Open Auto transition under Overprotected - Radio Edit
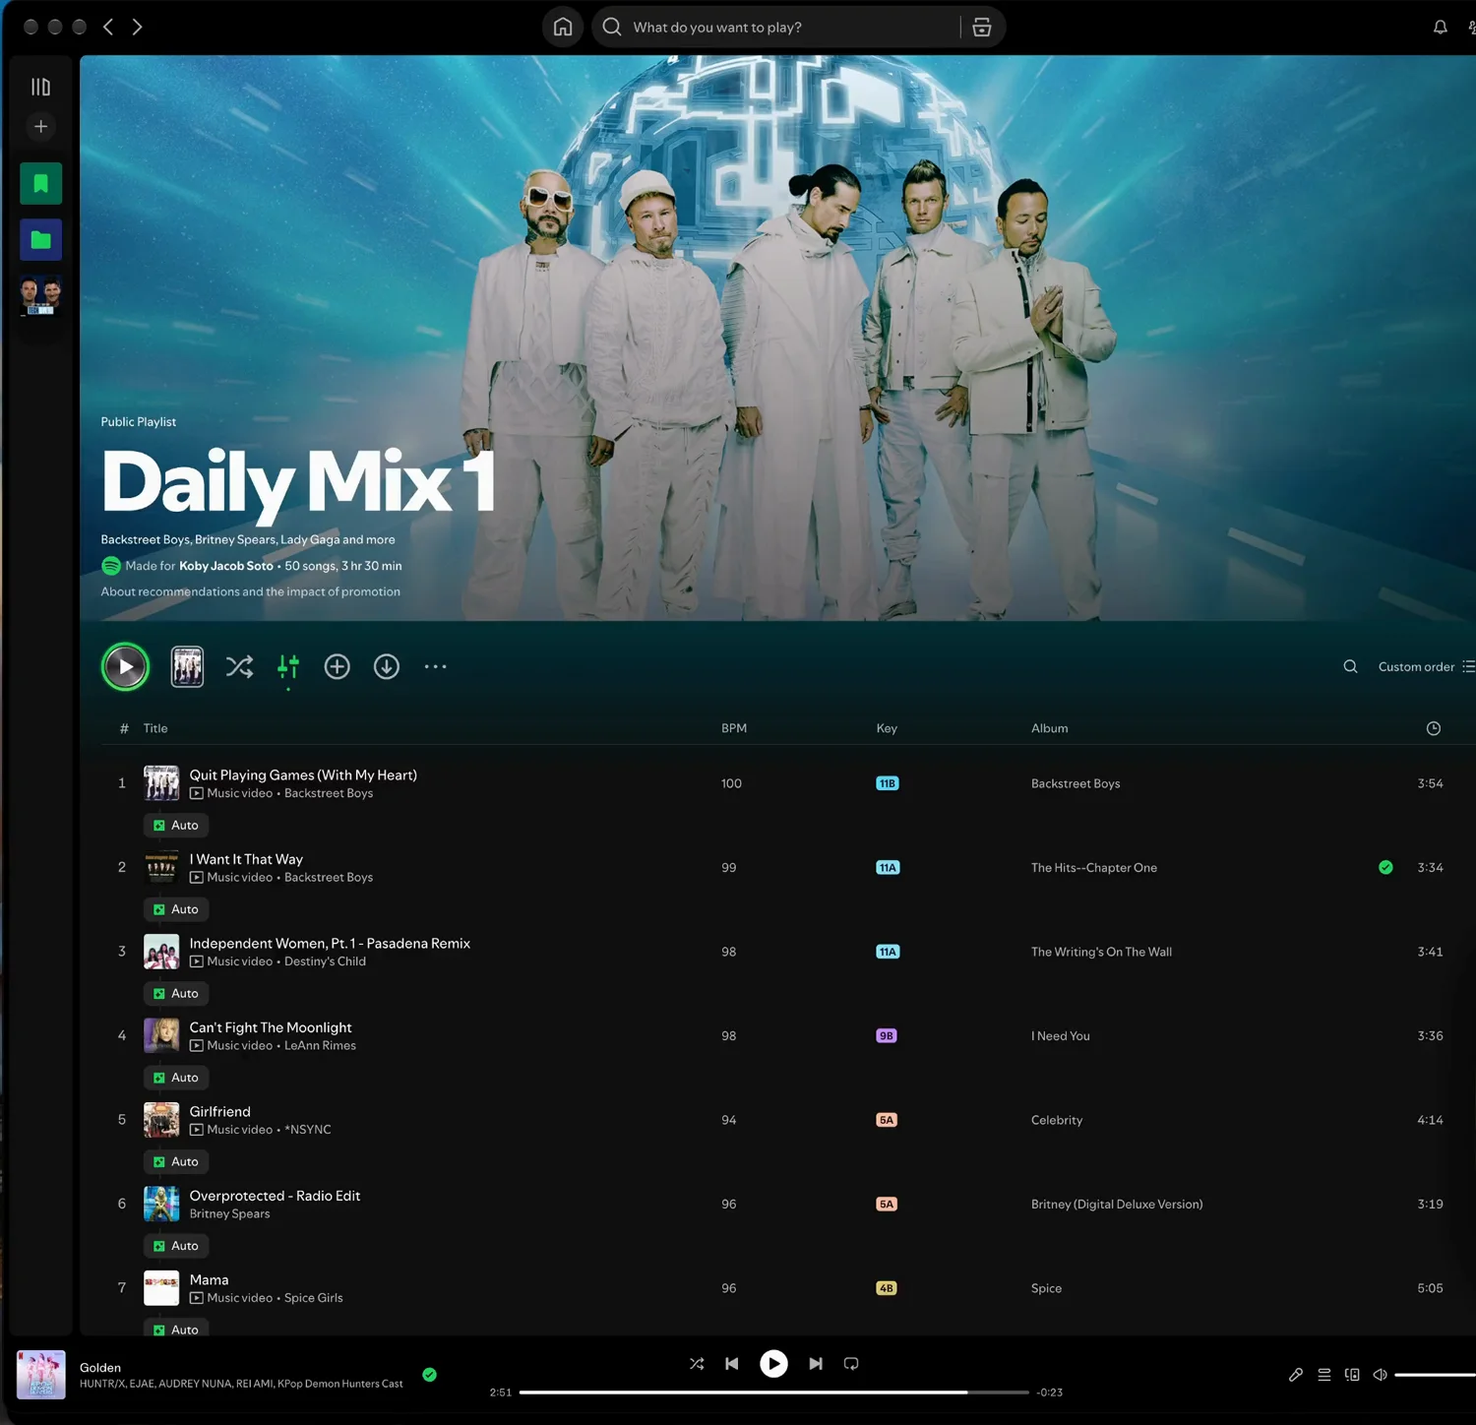The image size is (1476, 1425). click(x=176, y=1245)
